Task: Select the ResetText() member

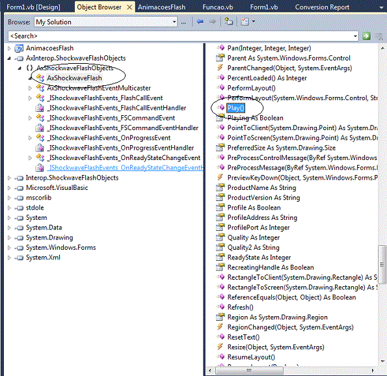Action: tap(243, 337)
